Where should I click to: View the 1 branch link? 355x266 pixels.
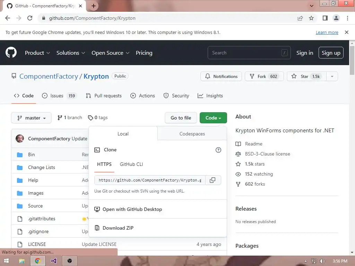click(x=70, y=118)
